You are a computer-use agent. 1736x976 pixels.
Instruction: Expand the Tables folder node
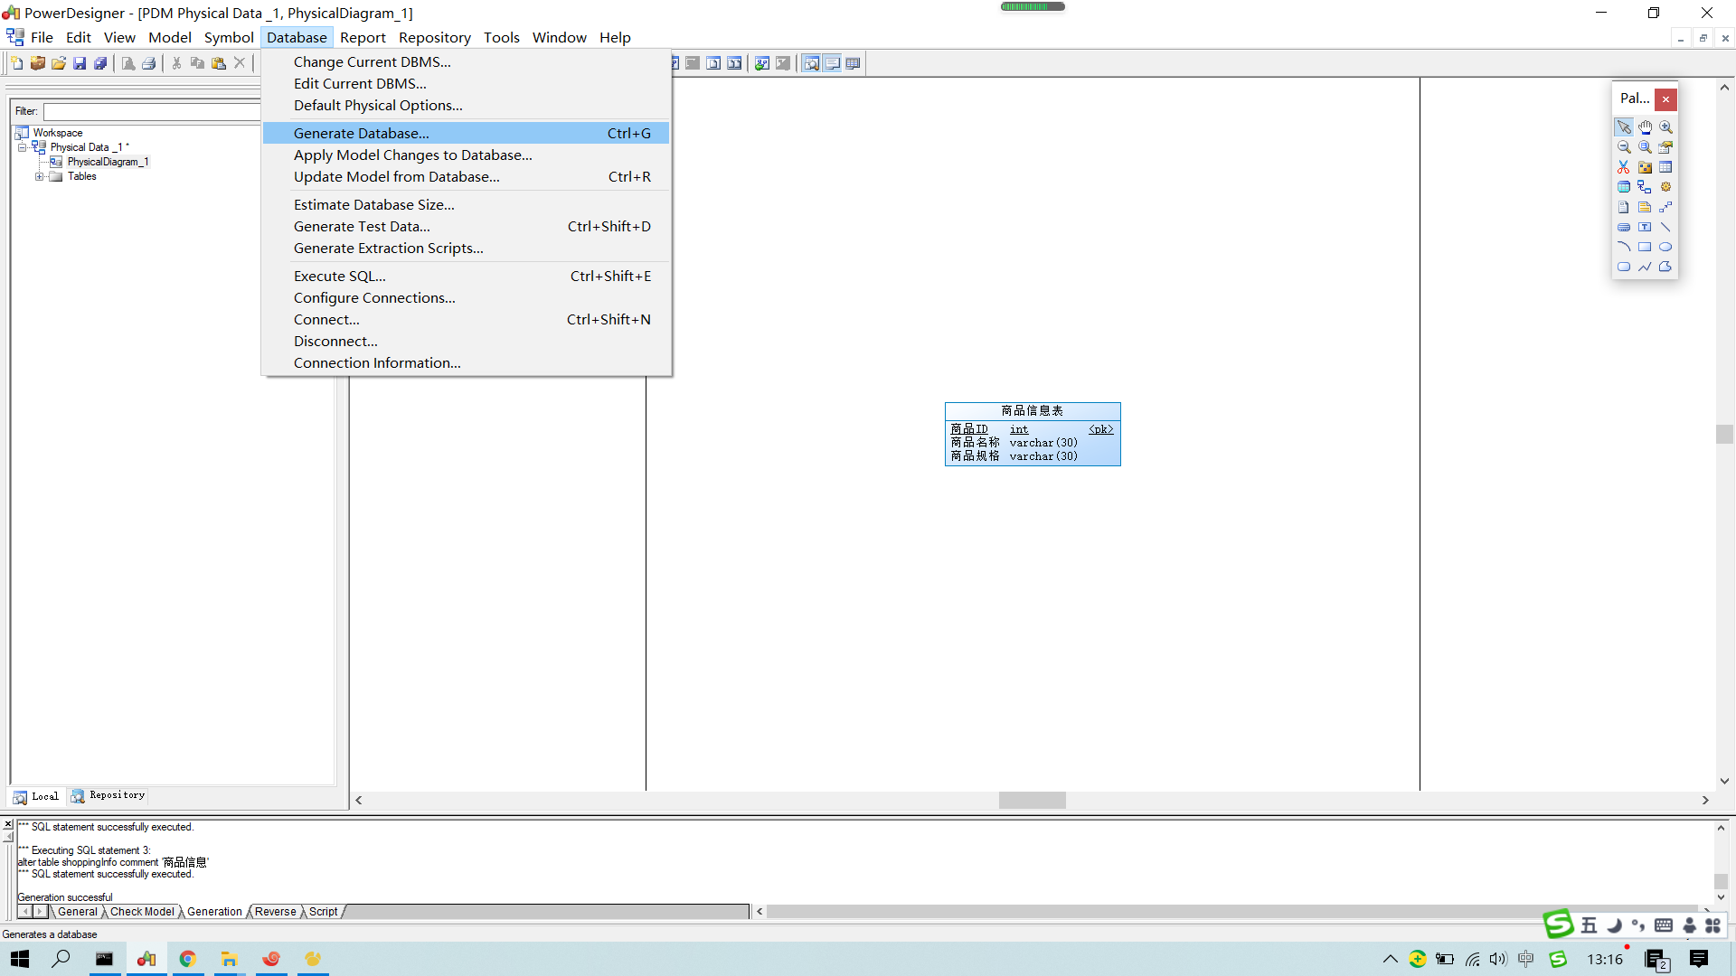point(39,177)
